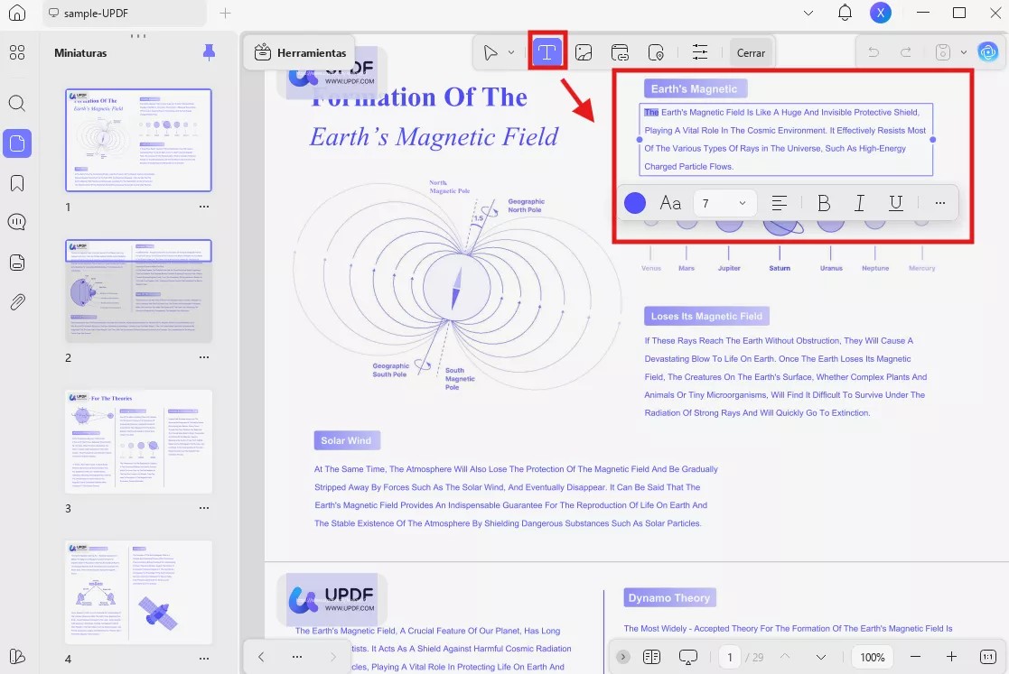The image size is (1009, 674).
Task: Open the page reading layout icon
Action: click(651, 657)
